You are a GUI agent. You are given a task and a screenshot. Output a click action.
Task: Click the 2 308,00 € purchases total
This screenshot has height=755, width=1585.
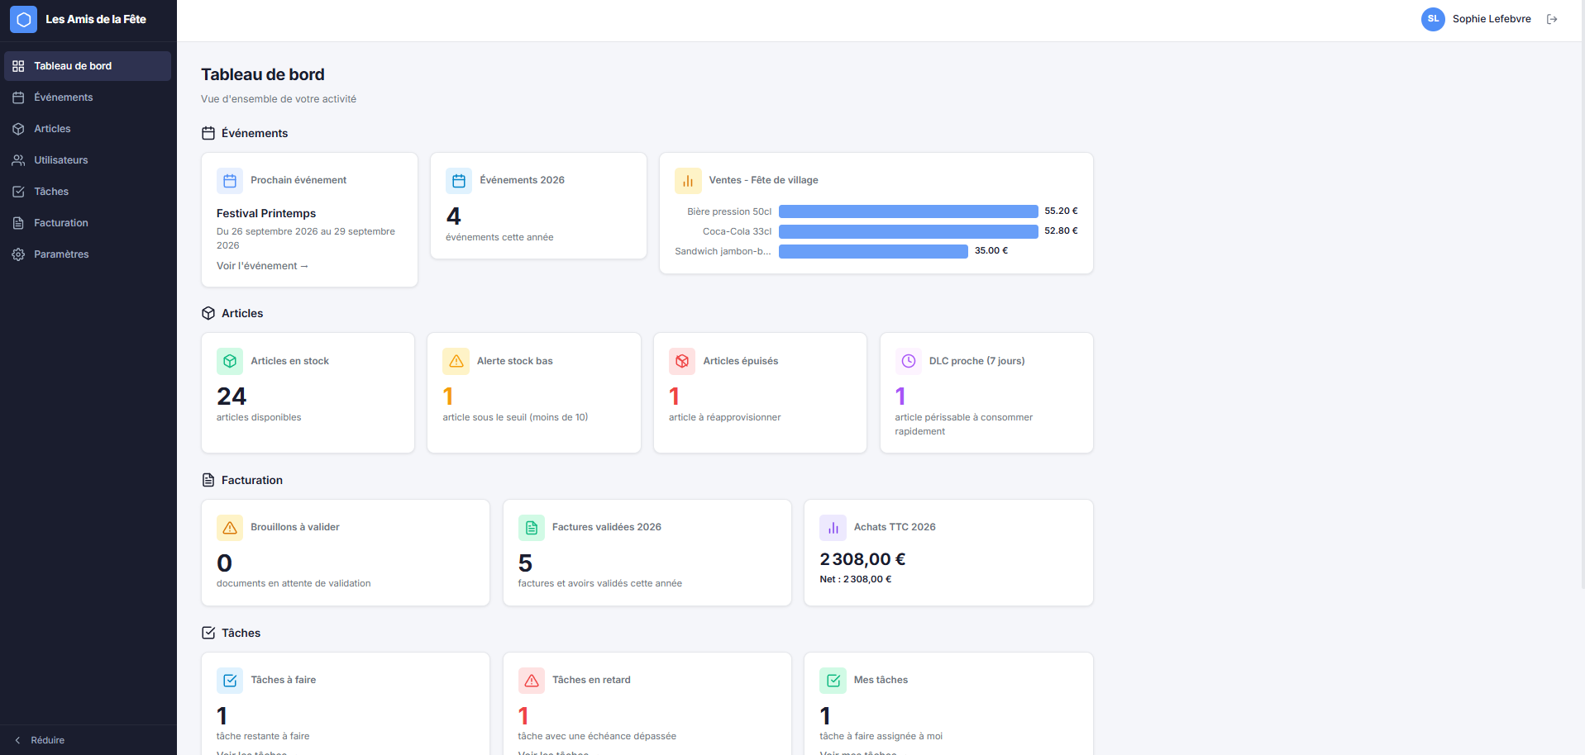862,559
